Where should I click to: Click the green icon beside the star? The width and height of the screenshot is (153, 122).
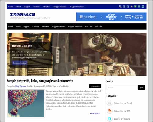pos(135,7)
